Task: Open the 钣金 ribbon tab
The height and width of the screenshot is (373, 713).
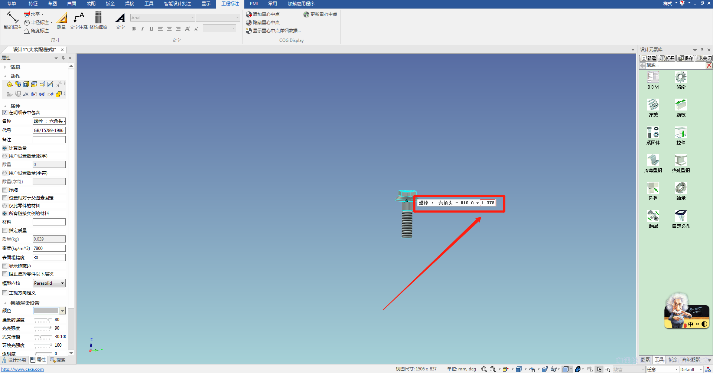Action: [x=110, y=4]
